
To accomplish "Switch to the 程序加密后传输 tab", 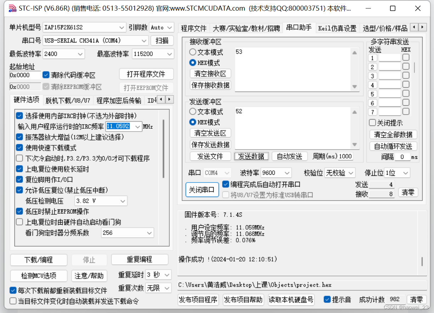I will pos(119,100).
